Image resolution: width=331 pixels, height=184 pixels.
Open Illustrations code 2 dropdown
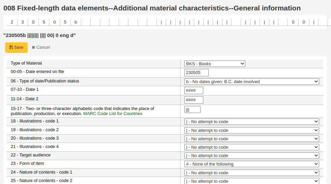coord(252,131)
